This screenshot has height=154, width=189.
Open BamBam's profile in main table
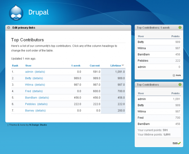click(31, 98)
